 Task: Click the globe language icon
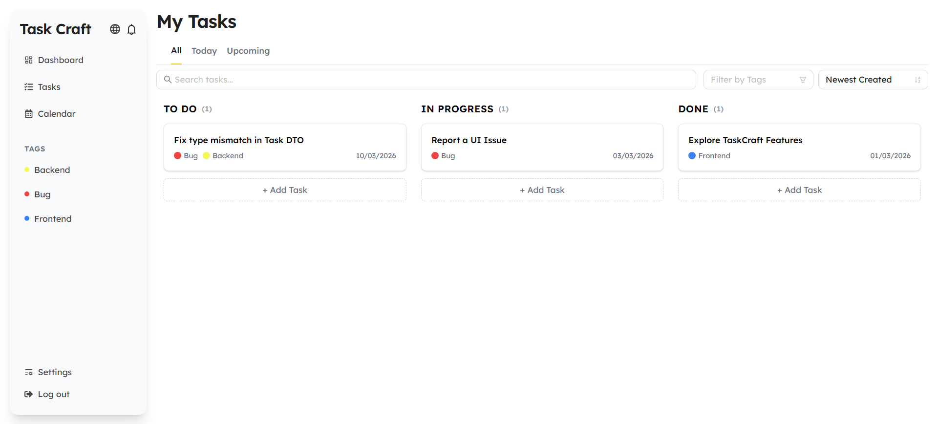click(x=115, y=29)
